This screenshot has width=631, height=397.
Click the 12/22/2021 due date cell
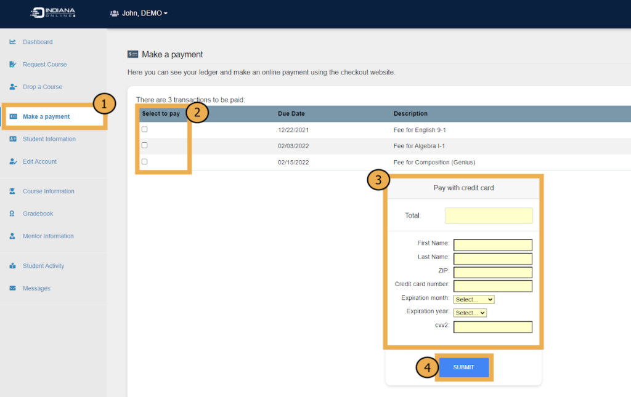293,130
